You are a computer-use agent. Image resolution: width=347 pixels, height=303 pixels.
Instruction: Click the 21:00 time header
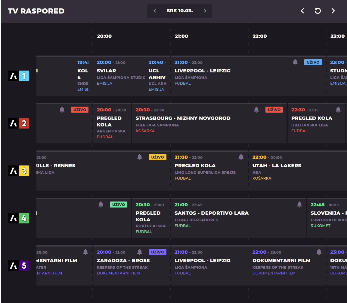pos(181,36)
